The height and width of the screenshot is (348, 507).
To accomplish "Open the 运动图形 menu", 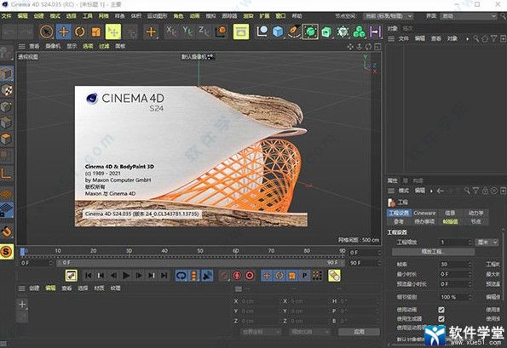I will [x=157, y=16].
